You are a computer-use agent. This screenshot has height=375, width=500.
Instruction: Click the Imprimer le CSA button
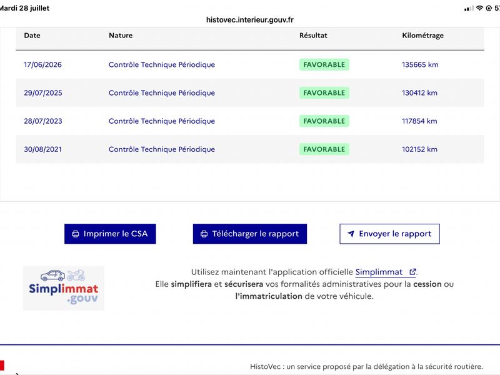click(110, 234)
